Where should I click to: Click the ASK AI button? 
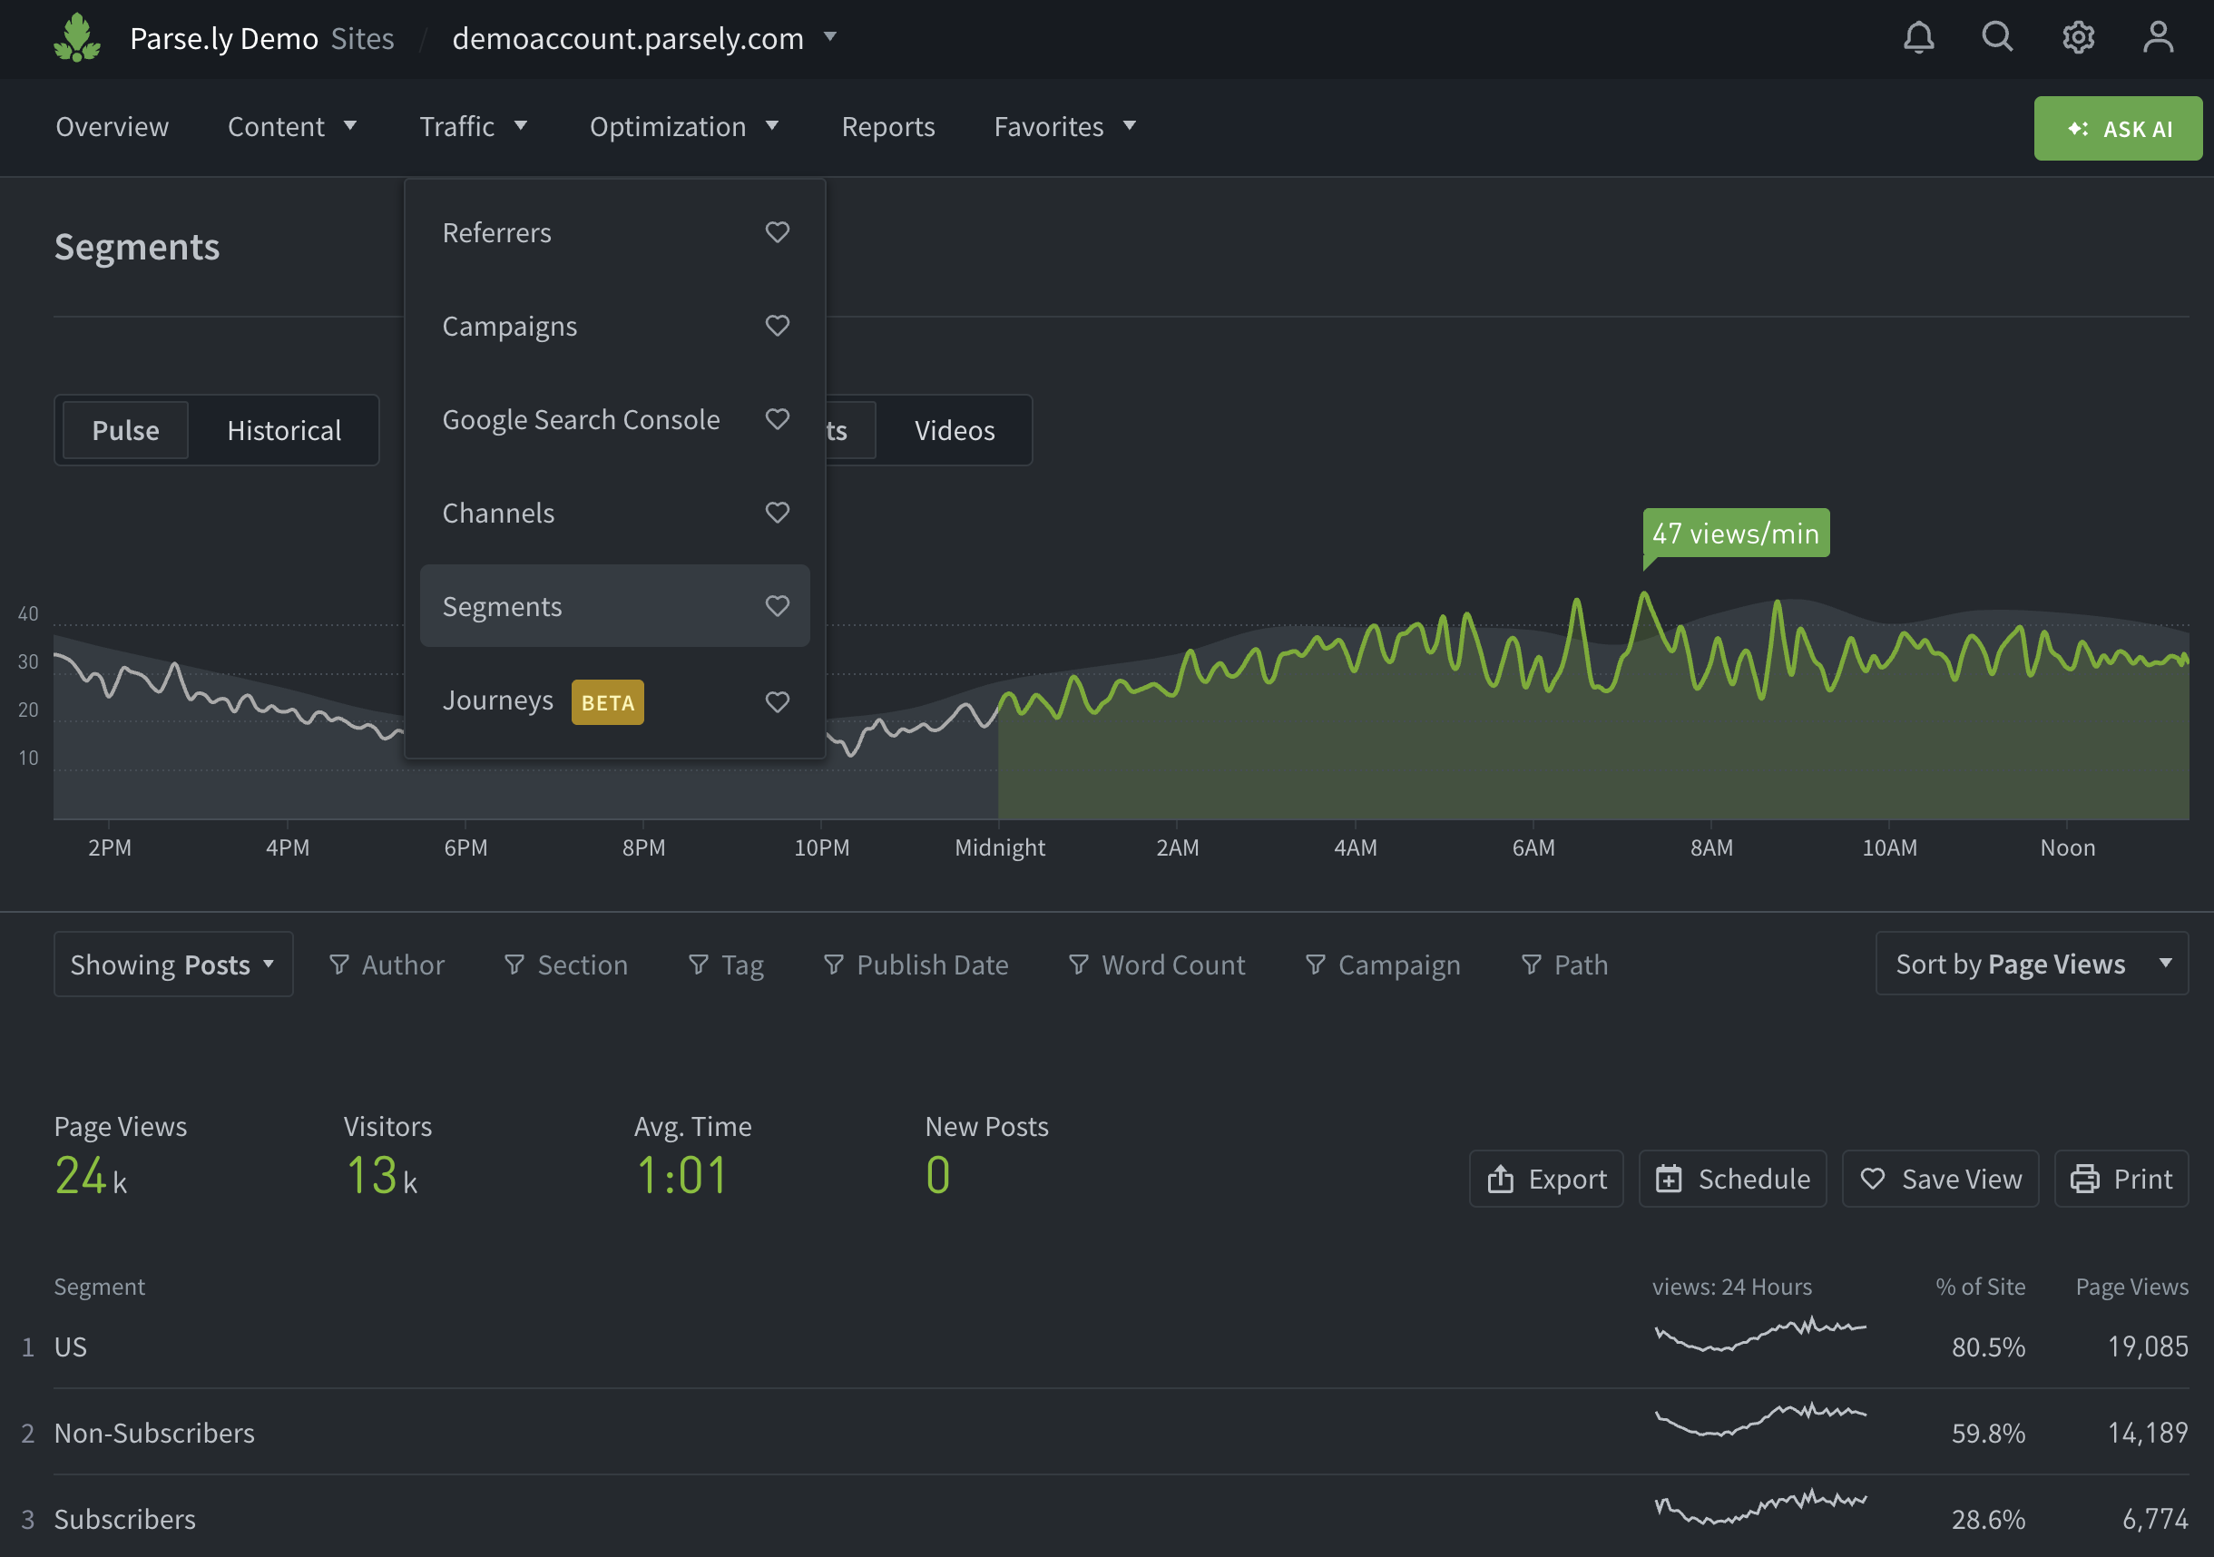pyautogui.click(x=2118, y=128)
